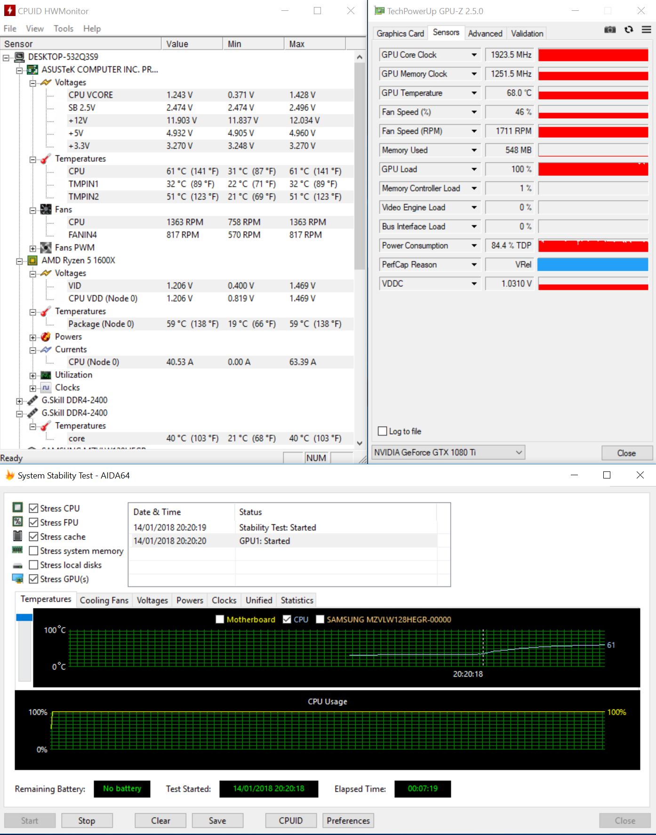The image size is (656, 835).
Task: Enable the Stress system memory checkbox
Action: tap(33, 551)
